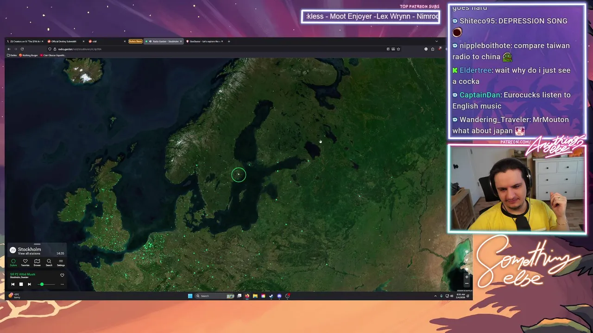This screenshot has width=593, height=333.
Task: Open the Clair Obscur Expedition bookmark
Action: pyautogui.click(x=52, y=55)
